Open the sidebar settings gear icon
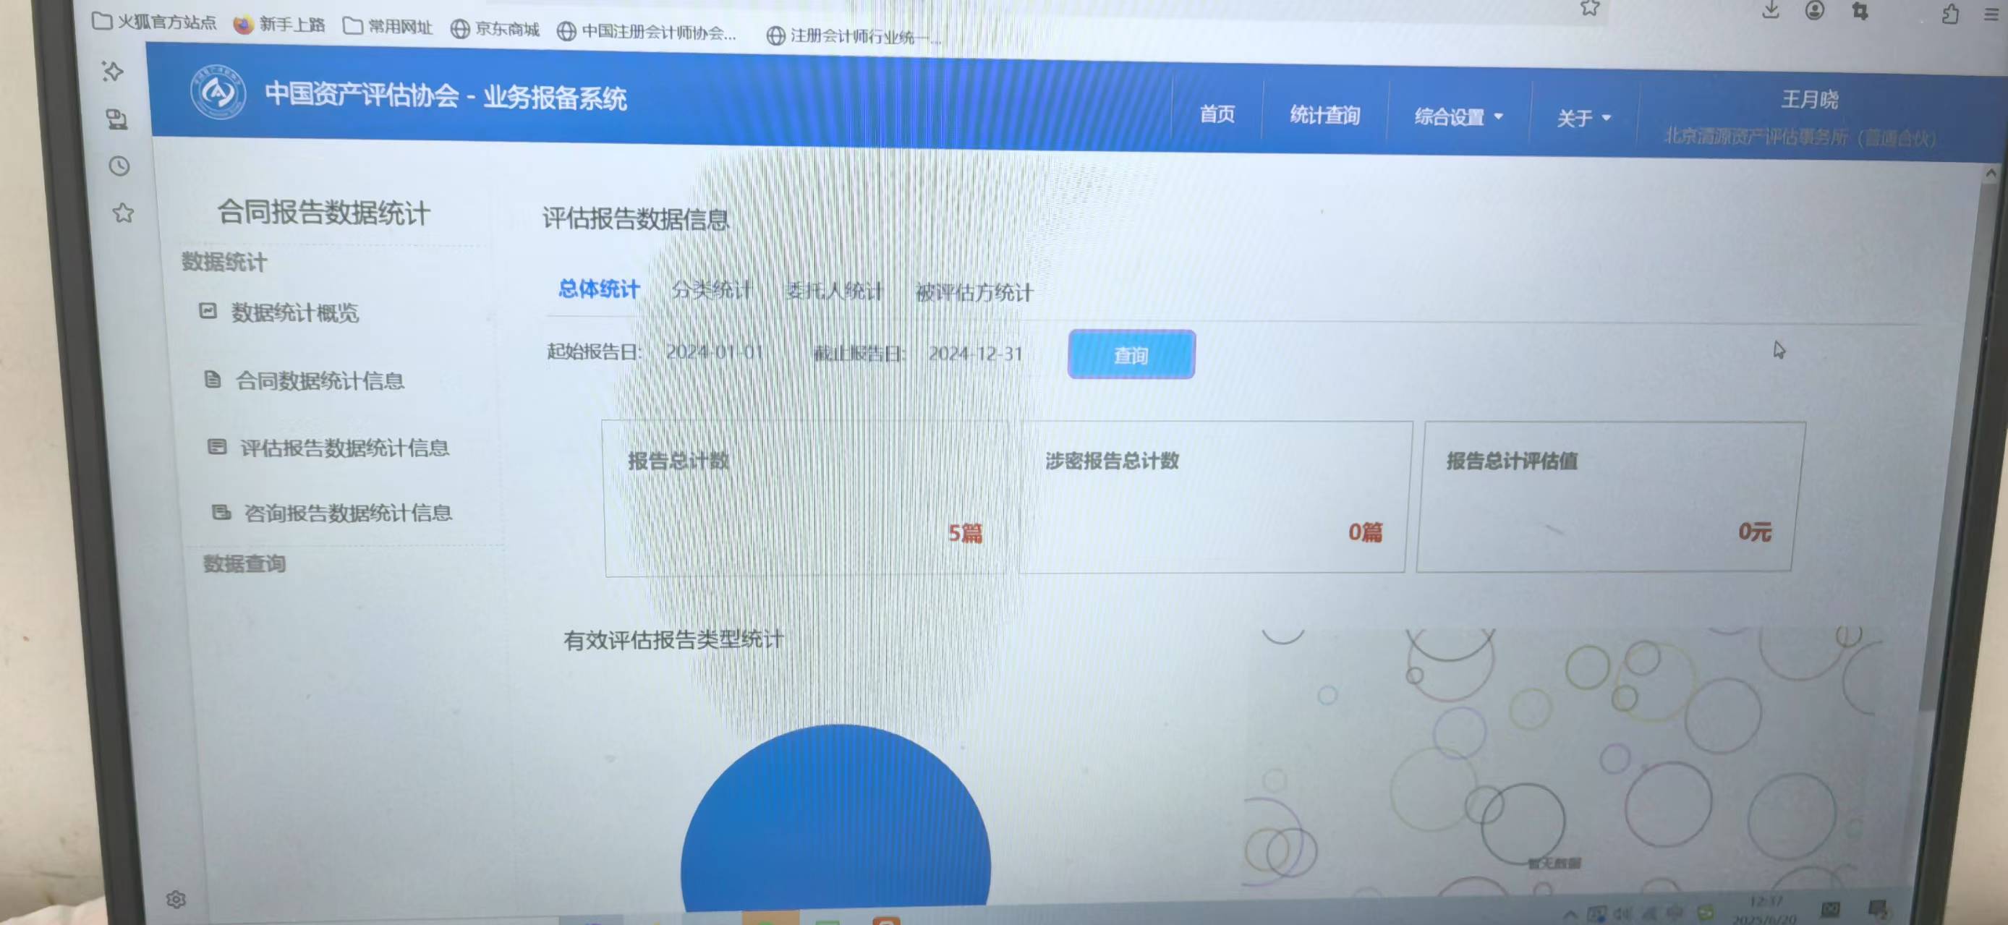 tap(176, 899)
